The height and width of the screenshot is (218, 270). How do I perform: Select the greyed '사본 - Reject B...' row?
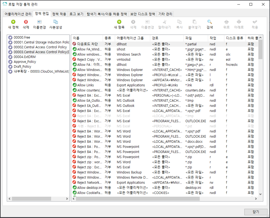coord(165,126)
